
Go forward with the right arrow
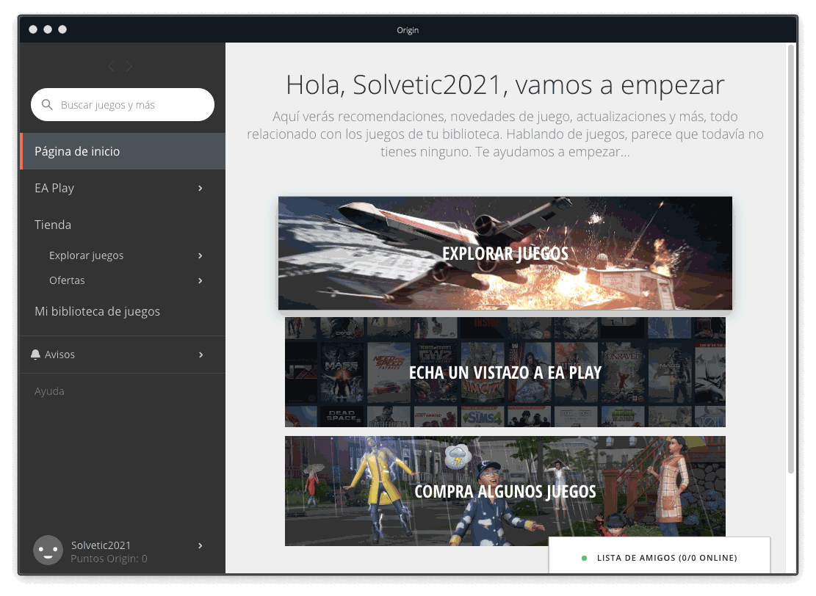pos(129,66)
